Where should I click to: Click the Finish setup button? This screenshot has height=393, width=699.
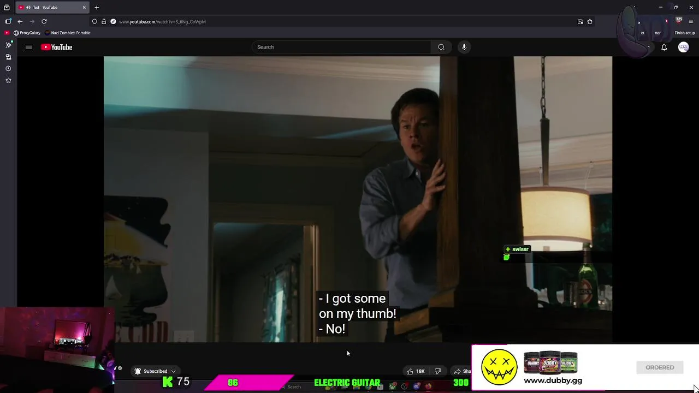[x=684, y=33]
